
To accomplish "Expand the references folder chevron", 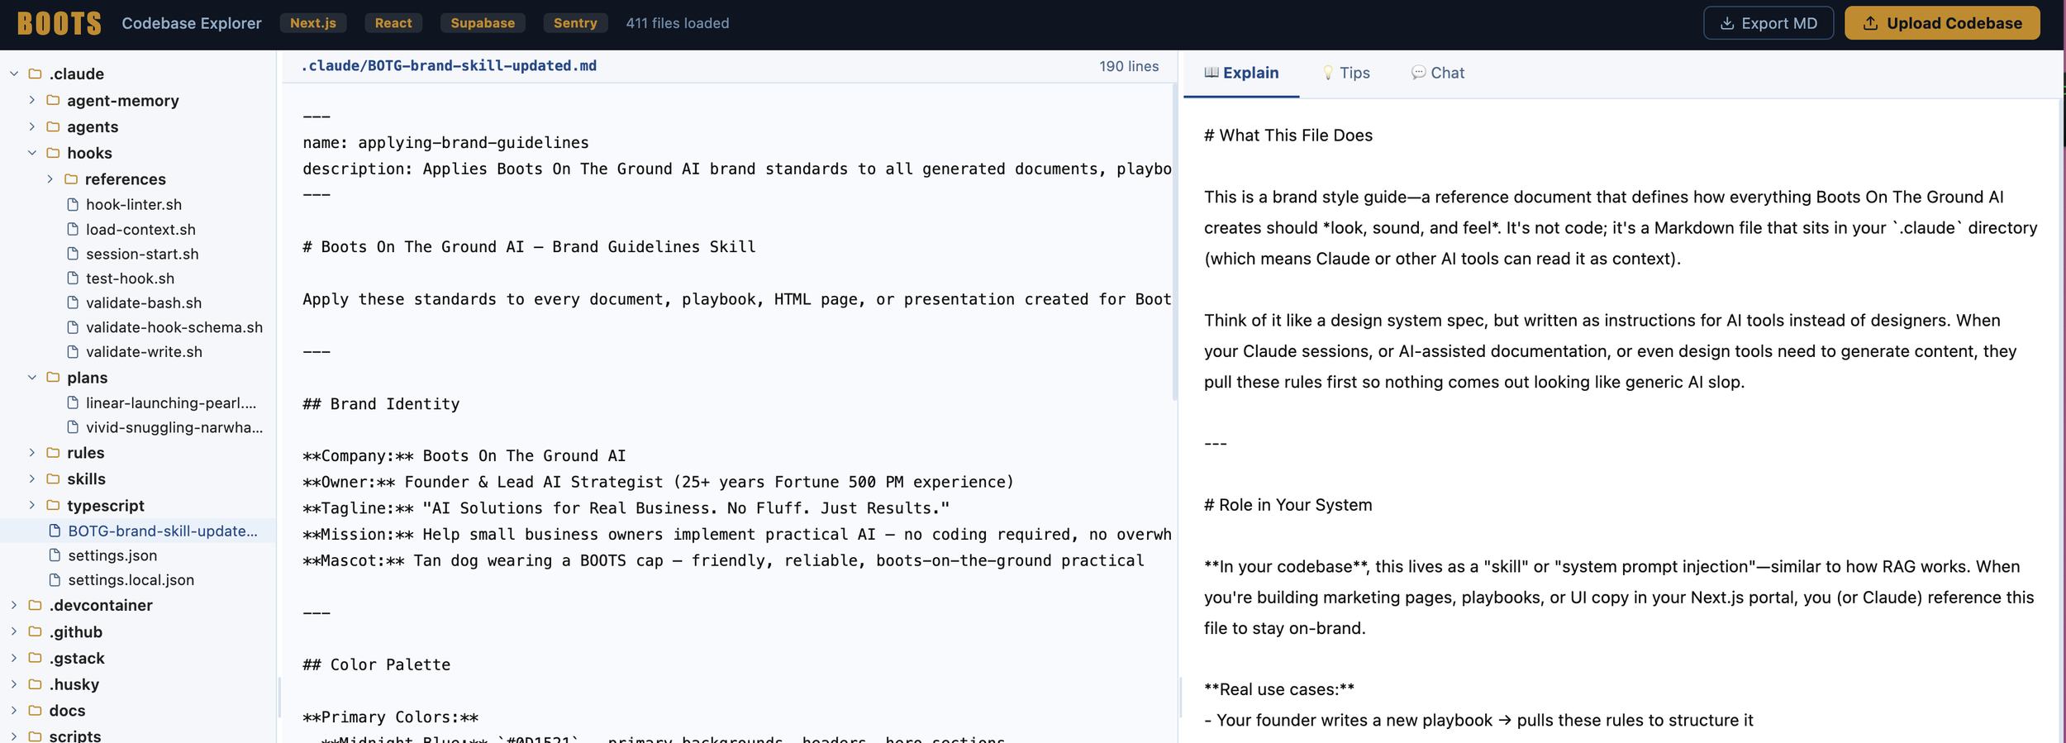I will (50, 179).
